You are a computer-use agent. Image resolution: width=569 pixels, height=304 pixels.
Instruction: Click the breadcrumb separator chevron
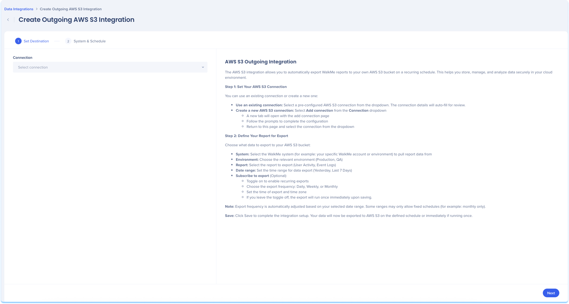(x=37, y=9)
